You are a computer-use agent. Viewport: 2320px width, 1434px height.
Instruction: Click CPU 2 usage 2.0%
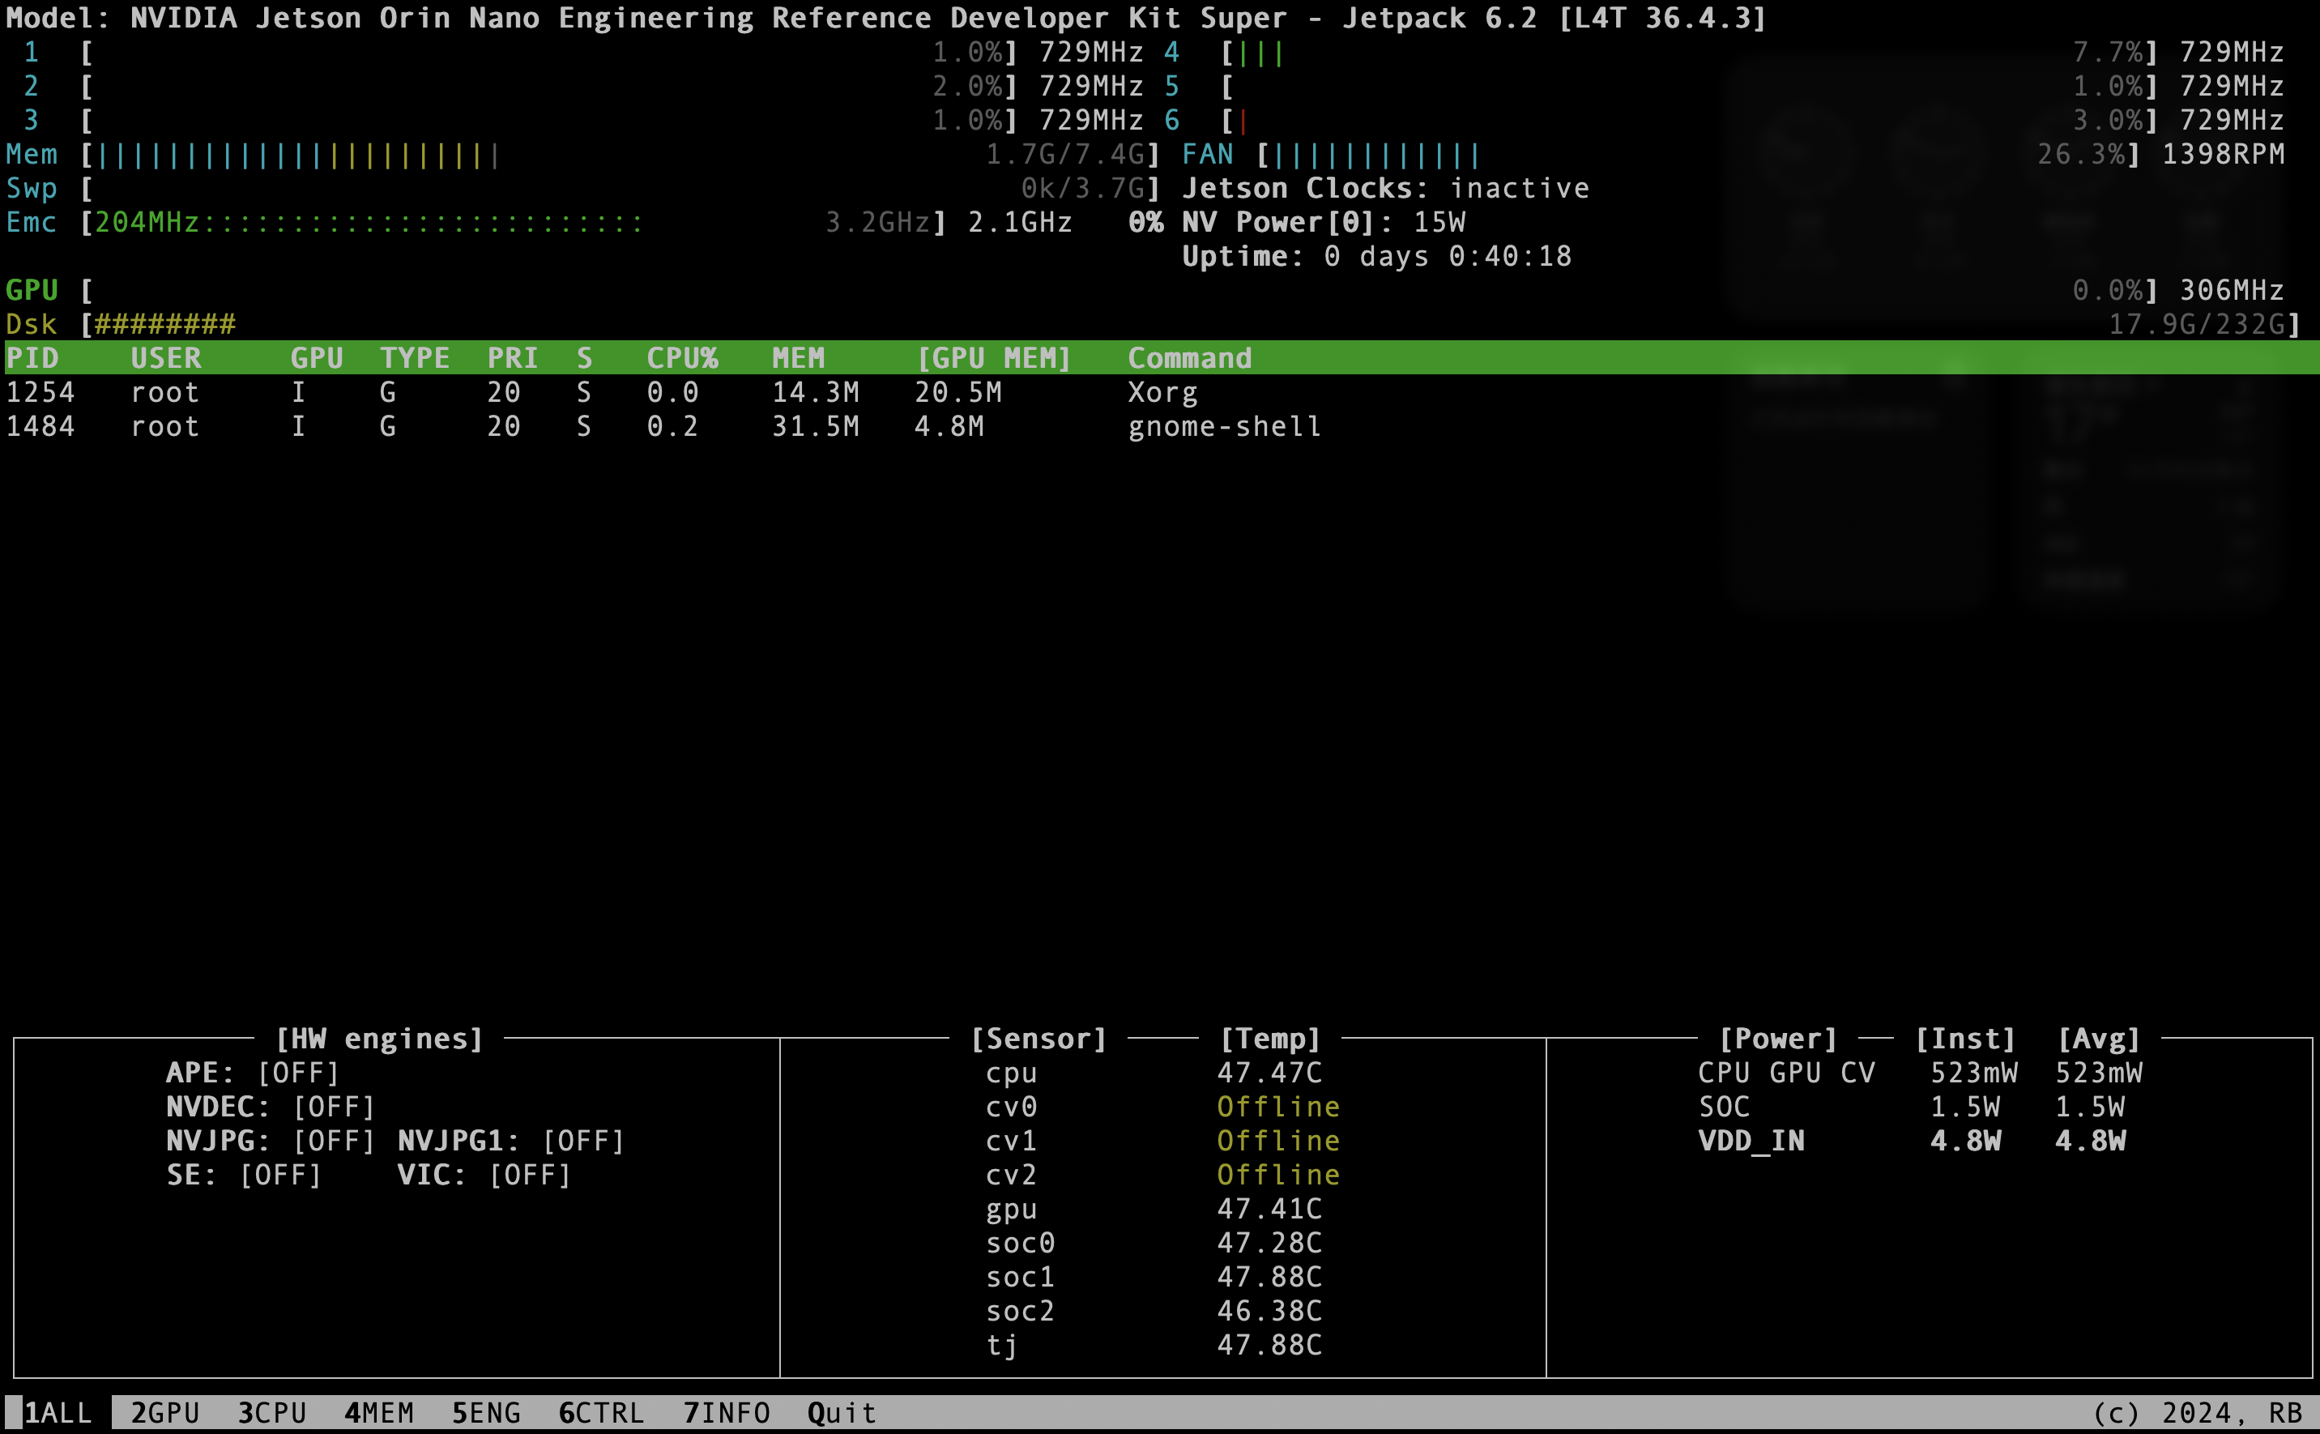(x=967, y=87)
